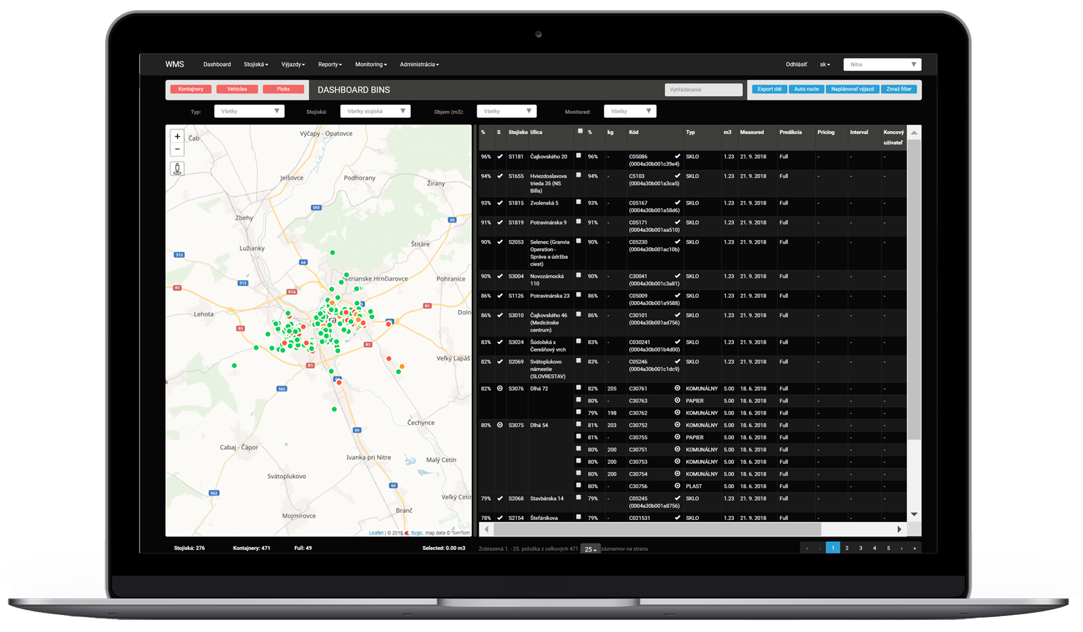This screenshot has height=632, width=1083.
Task: Sort table by Measured column header
Action: point(752,132)
